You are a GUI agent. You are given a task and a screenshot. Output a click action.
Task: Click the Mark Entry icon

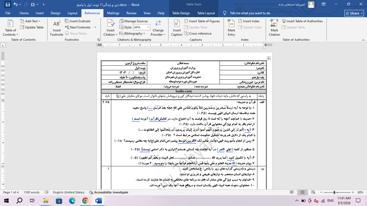(231, 23)
